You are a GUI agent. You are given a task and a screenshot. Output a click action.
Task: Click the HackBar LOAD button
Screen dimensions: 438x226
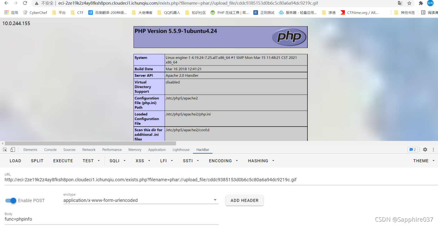click(x=15, y=161)
